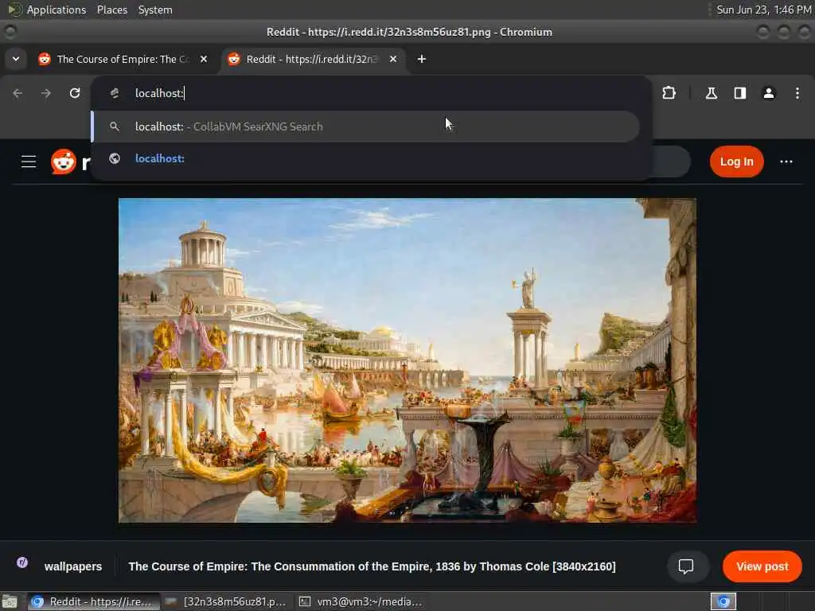Switch to The Course of Empire tab
The image size is (815, 611).
tap(123, 59)
